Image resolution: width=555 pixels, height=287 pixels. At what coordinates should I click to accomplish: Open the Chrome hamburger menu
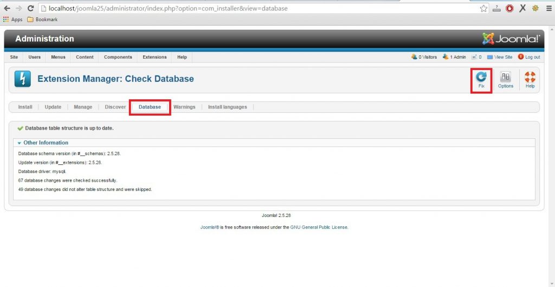tap(548, 8)
